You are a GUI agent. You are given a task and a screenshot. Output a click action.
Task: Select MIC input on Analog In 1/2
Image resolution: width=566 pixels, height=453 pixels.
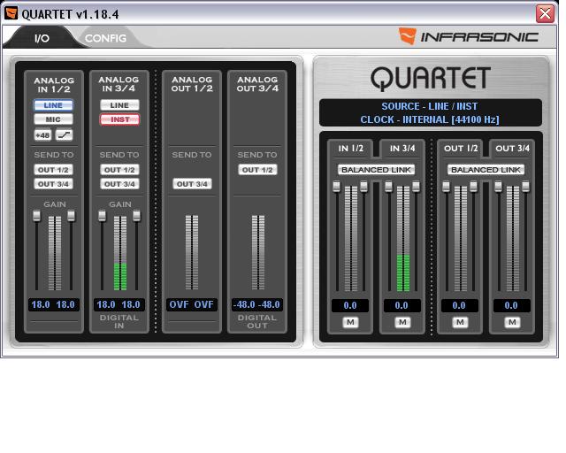coord(53,119)
